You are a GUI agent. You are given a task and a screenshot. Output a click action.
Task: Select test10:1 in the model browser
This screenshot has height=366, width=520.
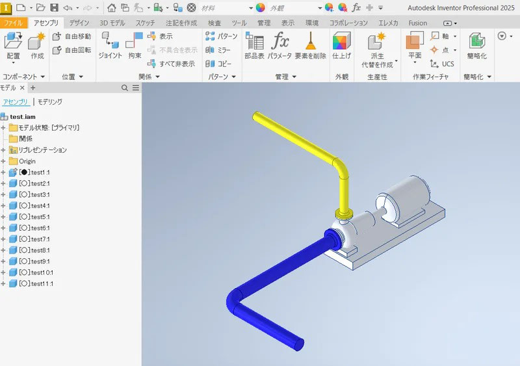(x=36, y=272)
